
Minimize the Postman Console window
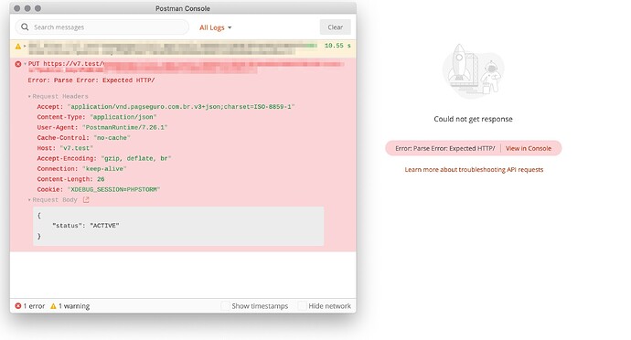(27, 8)
